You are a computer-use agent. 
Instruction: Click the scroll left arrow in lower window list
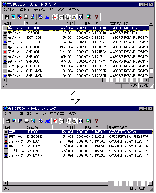(5, 183)
